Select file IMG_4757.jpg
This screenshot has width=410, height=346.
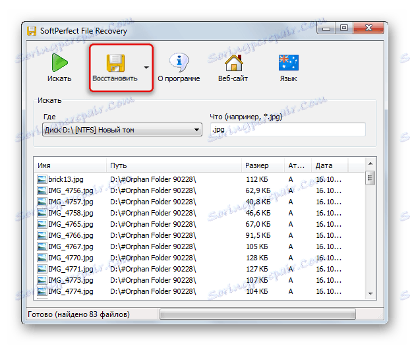coord(71,202)
